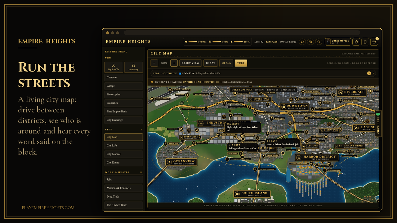
Task: Open the Garage menu item
Action: pos(123,86)
